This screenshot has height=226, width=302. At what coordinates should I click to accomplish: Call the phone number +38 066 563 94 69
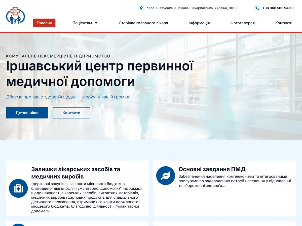278,8
